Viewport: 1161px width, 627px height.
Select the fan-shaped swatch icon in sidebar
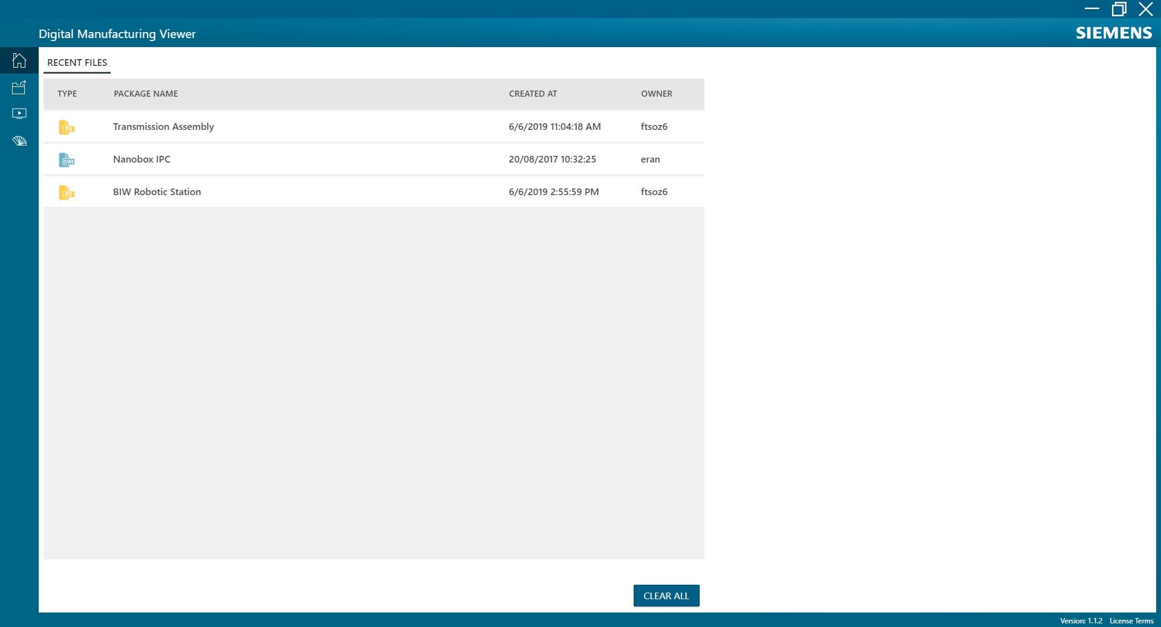pyautogui.click(x=19, y=141)
